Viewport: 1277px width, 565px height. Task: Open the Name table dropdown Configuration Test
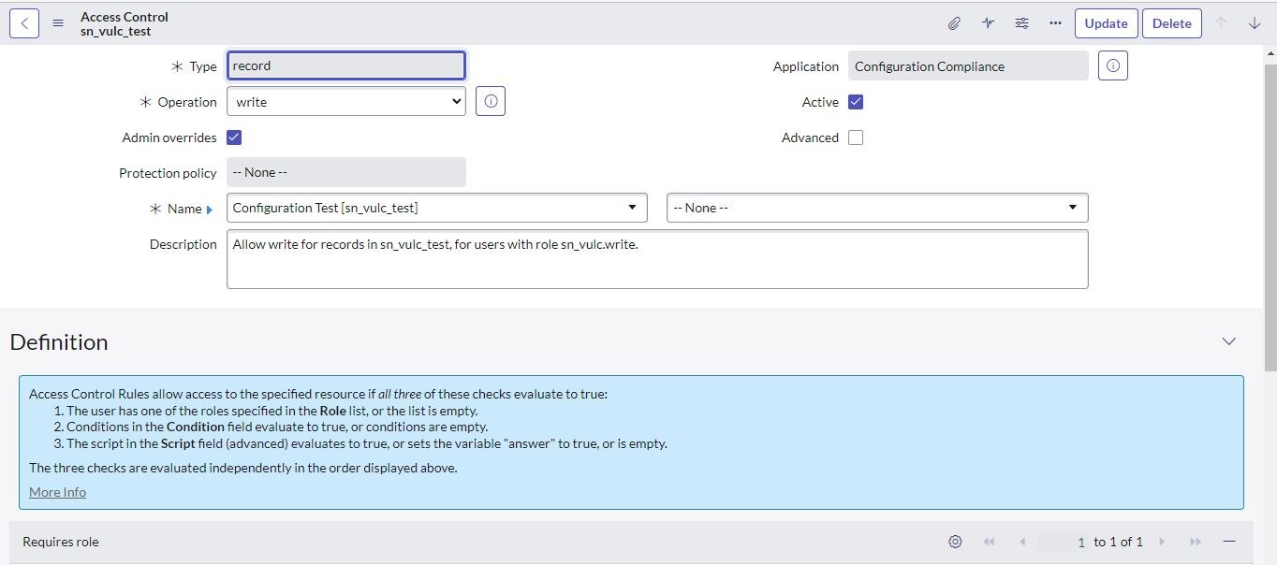pos(436,208)
